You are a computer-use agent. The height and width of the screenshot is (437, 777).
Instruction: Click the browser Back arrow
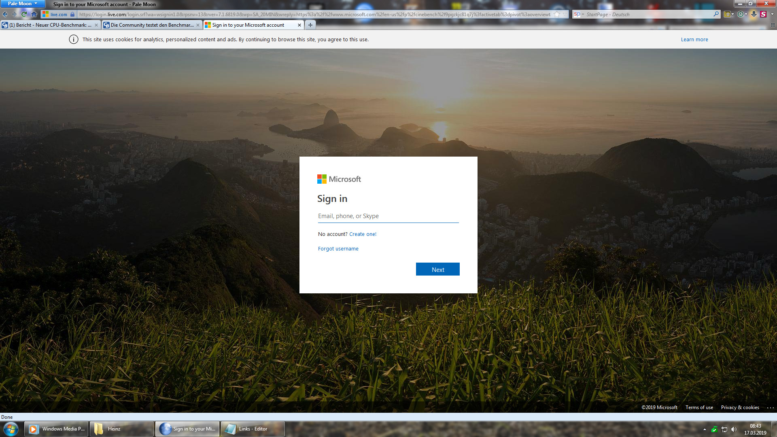pyautogui.click(x=5, y=14)
